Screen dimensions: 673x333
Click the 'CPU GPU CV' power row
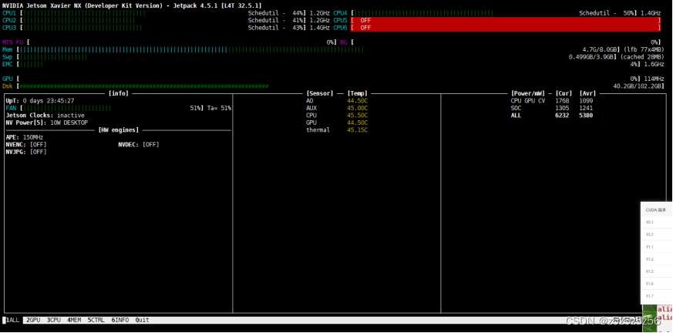tap(552, 101)
